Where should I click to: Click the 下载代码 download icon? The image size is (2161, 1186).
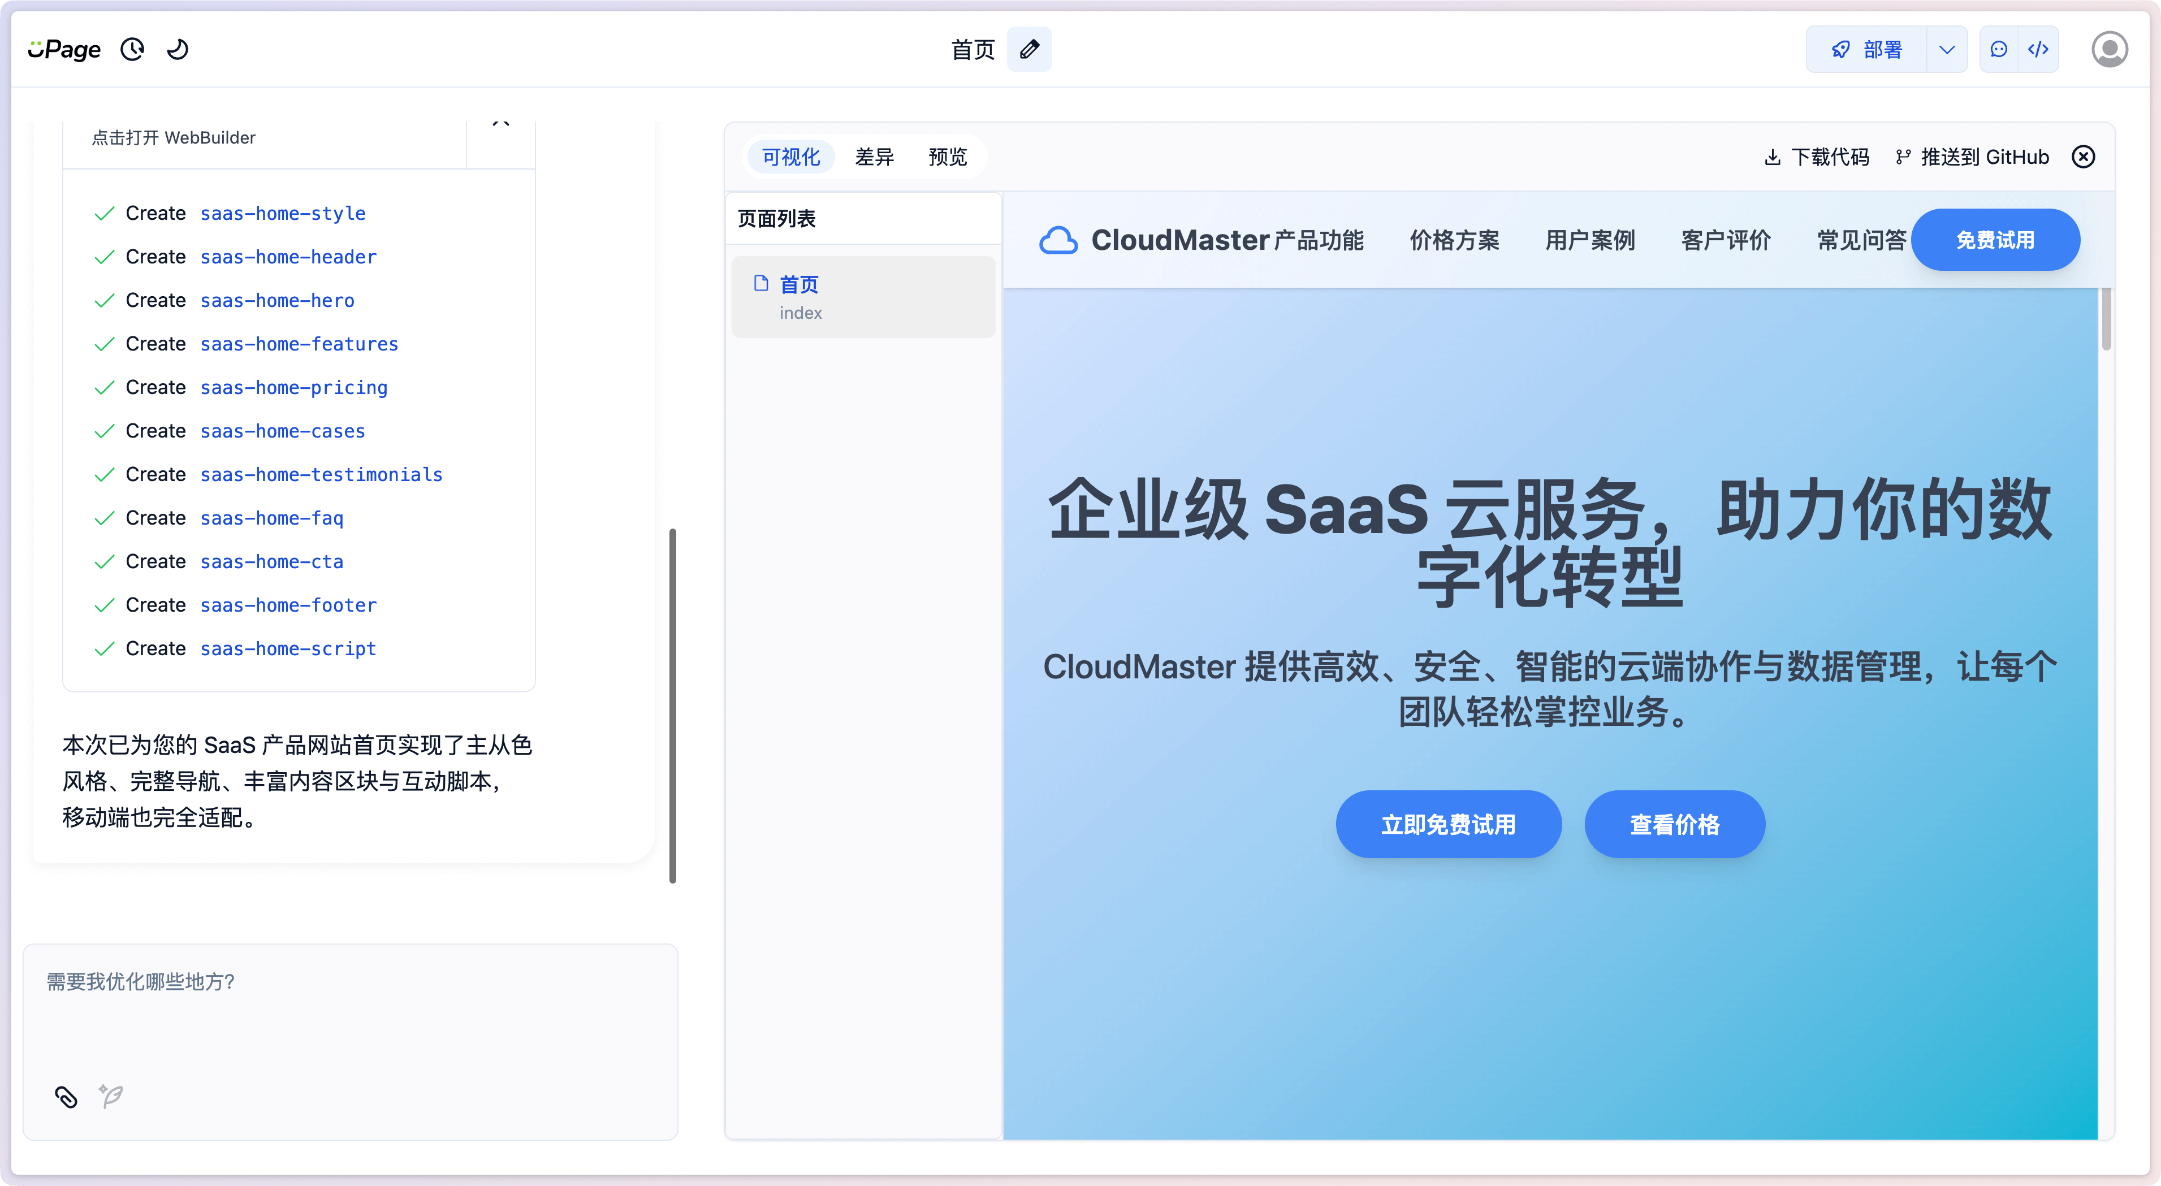[x=1774, y=157]
